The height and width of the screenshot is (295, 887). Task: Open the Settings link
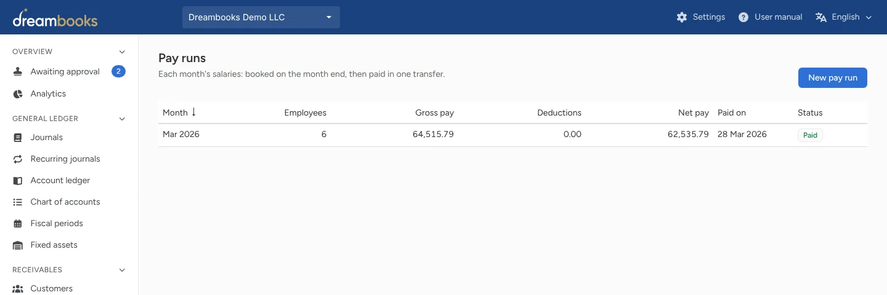coord(701,17)
